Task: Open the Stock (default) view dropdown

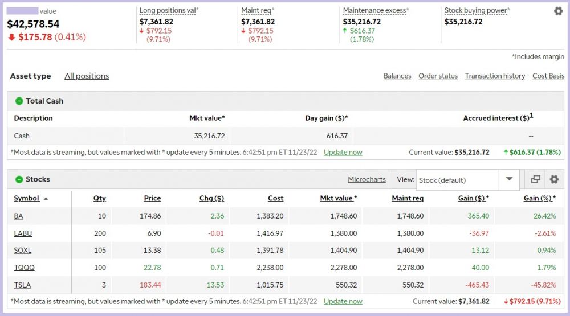Action: [466, 180]
